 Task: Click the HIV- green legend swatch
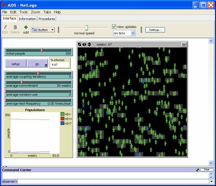(x=62, y=114)
